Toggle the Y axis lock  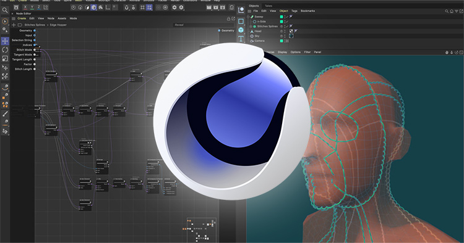(x=32, y=7)
